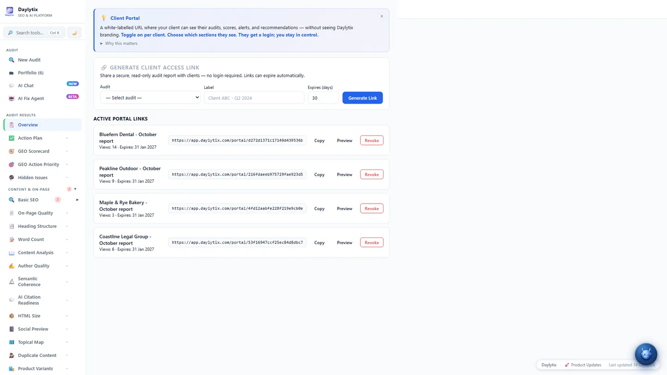Open the assistant chat bubble avatar
Image resolution: width=667 pixels, height=375 pixels.
pyautogui.click(x=646, y=355)
